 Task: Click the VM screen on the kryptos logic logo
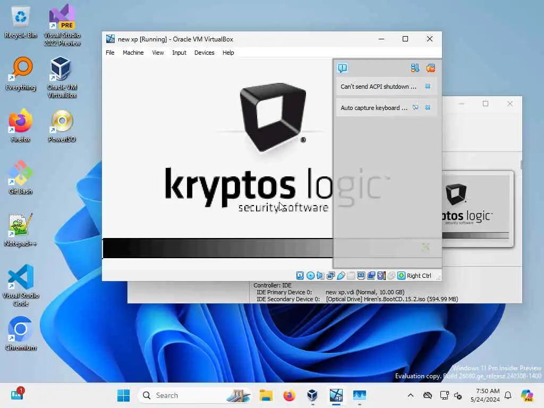(273, 117)
